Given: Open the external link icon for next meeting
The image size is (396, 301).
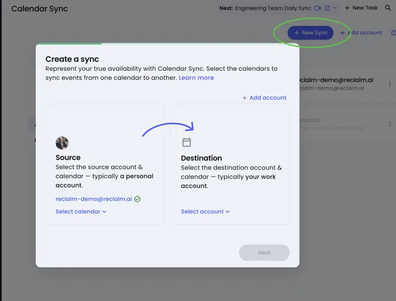Looking at the screenshot, I should click(327, 8).
